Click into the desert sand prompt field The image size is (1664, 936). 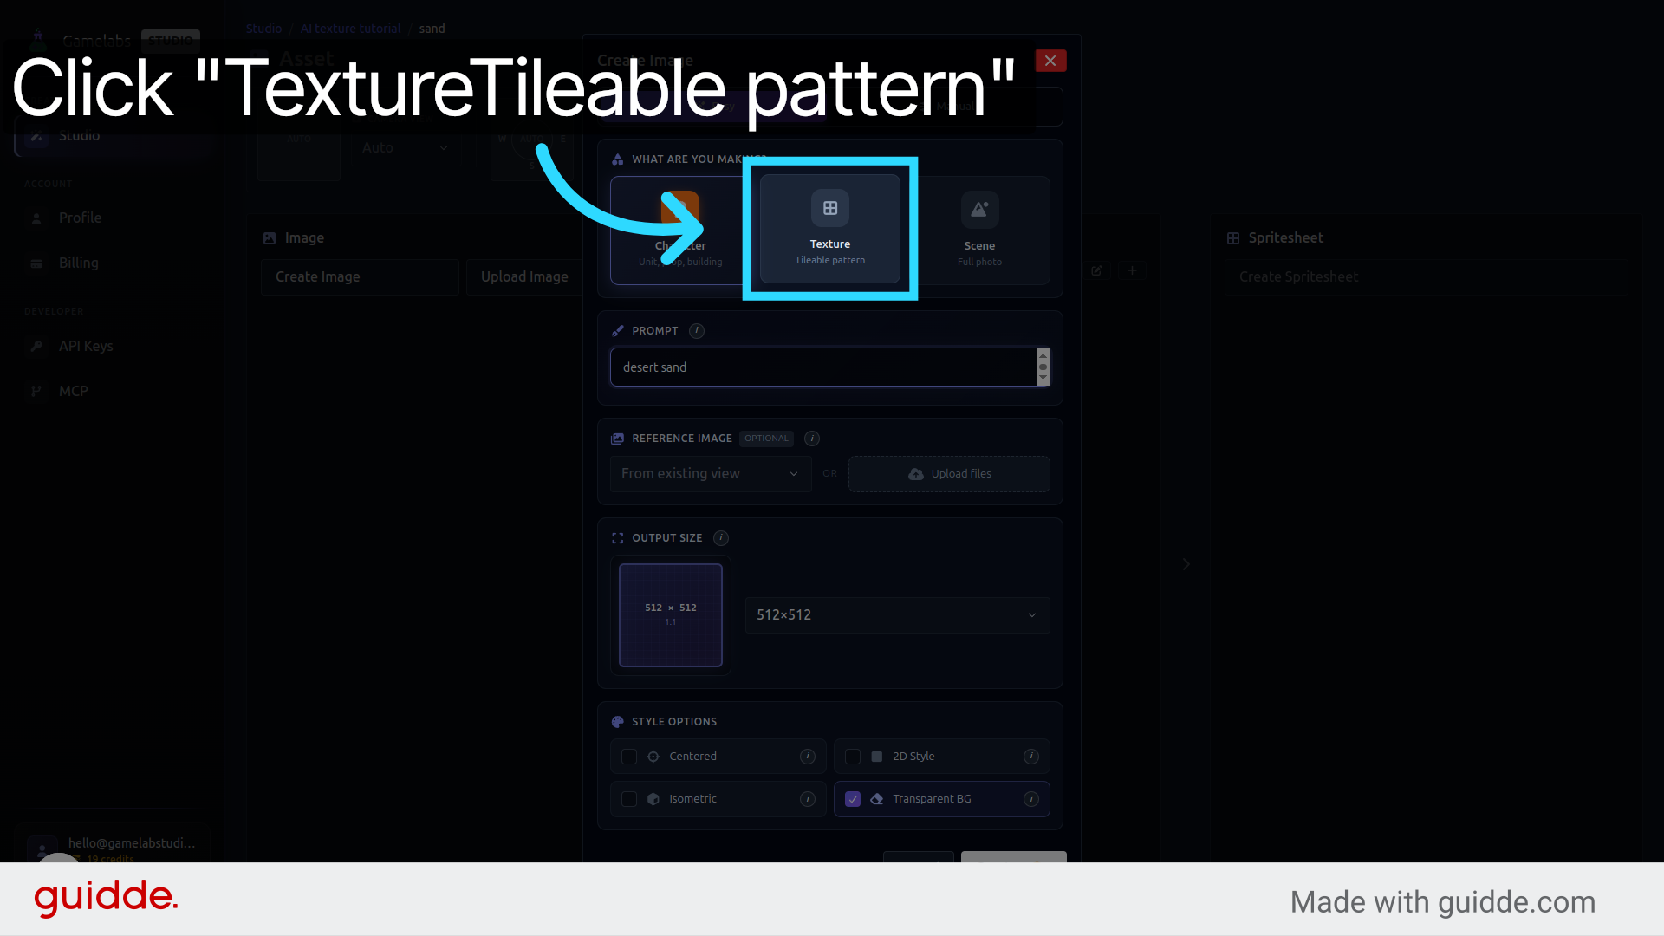click(823, 367)
